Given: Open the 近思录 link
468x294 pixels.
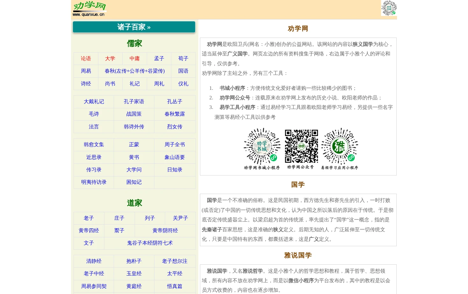Looking at the screenshot, I should [x=94, y=157].
